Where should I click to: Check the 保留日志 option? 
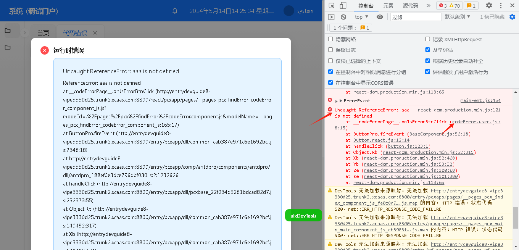click(x=330, y=50)
